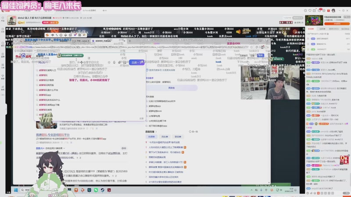
Task: Open related search yy邮寄电竞
Action: [x=154, y=116]
